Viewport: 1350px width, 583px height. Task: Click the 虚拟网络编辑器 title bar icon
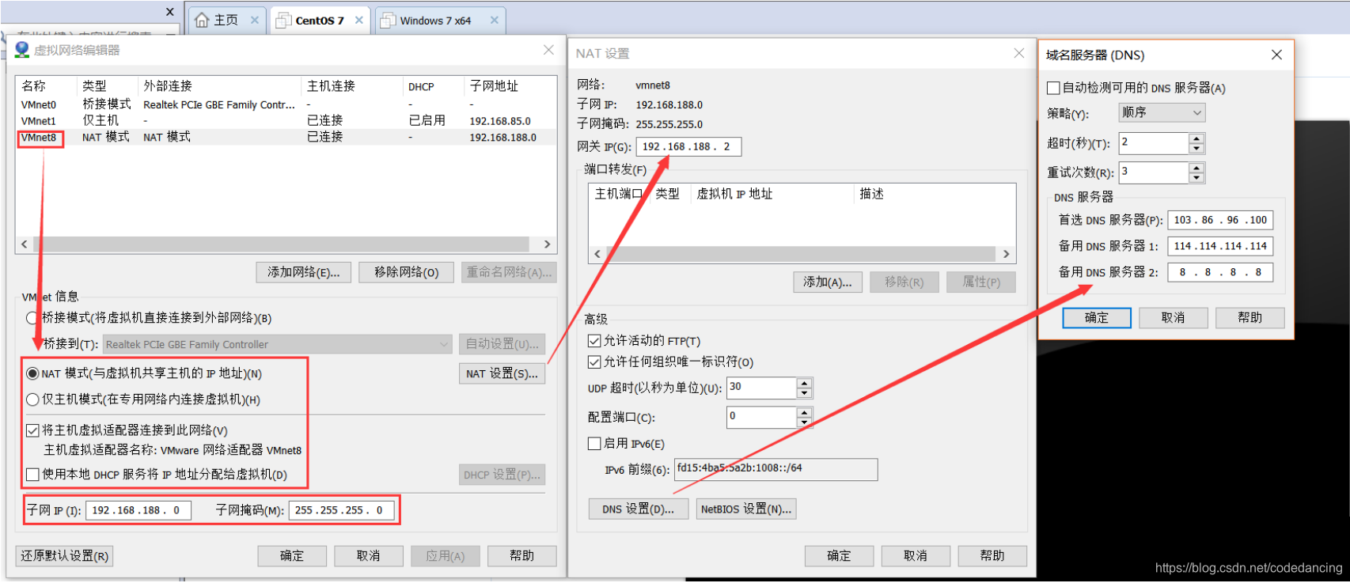22,50
